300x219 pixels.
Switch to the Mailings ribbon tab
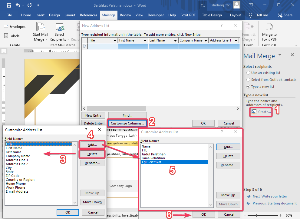108,15
